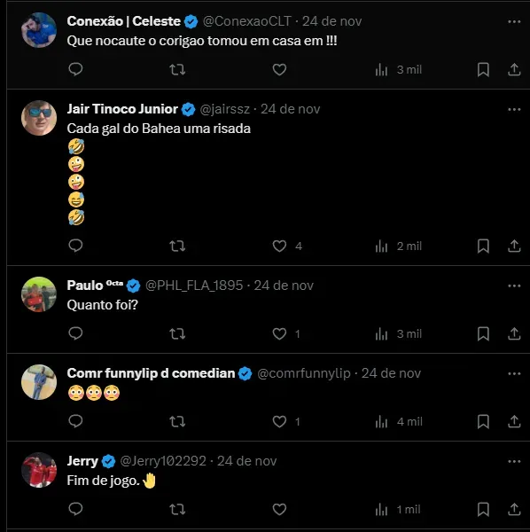
Task: Open more options menu on Jerry's tweet
Action: 514,461
